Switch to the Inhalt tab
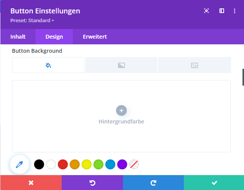 click(x=18, y=37)
